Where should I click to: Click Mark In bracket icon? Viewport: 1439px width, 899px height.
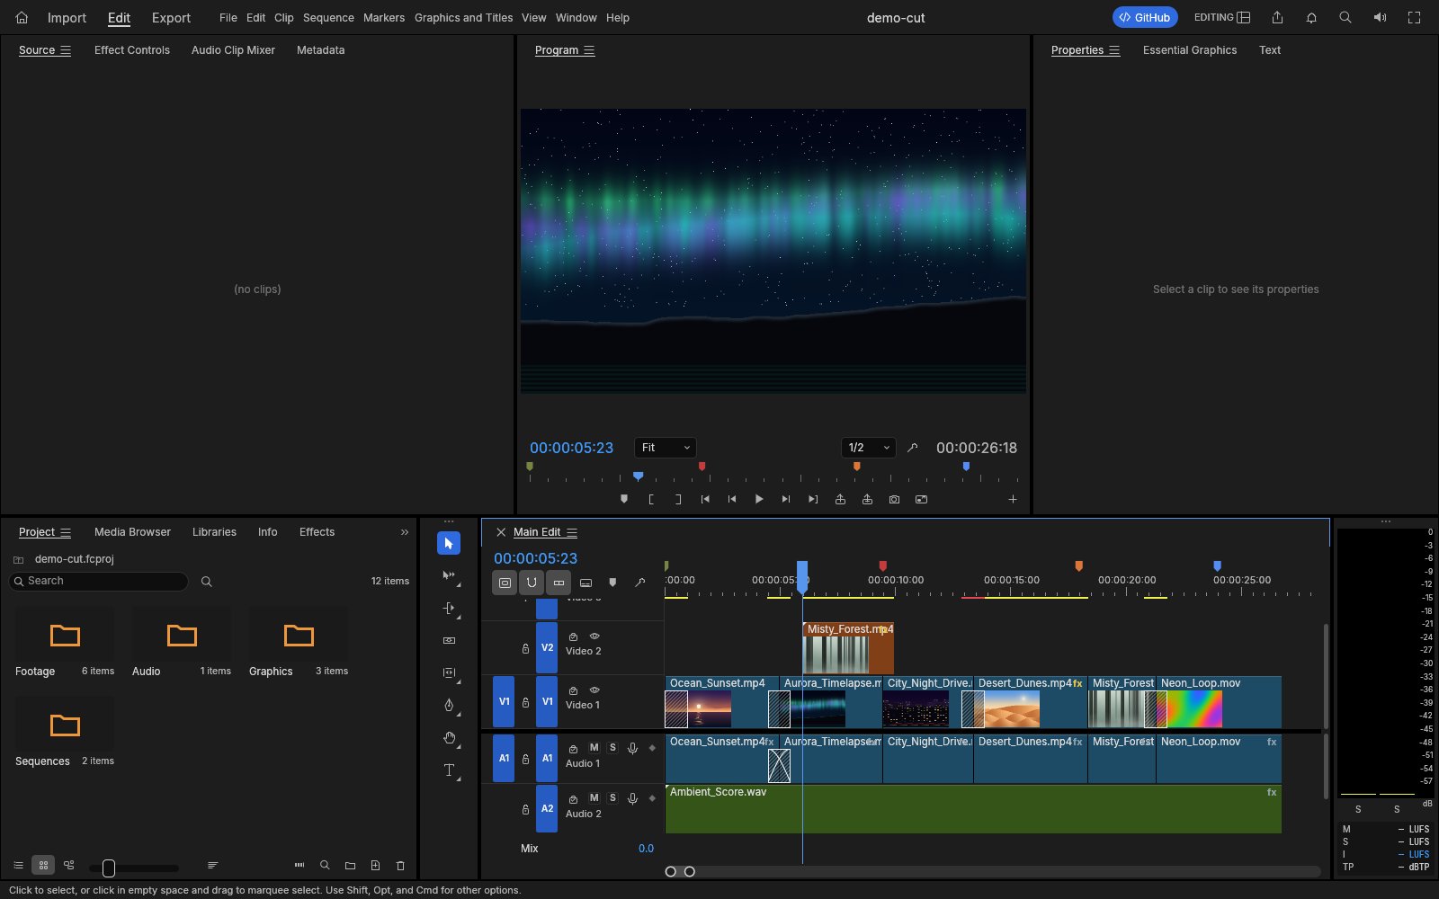[x=651, y=499]
